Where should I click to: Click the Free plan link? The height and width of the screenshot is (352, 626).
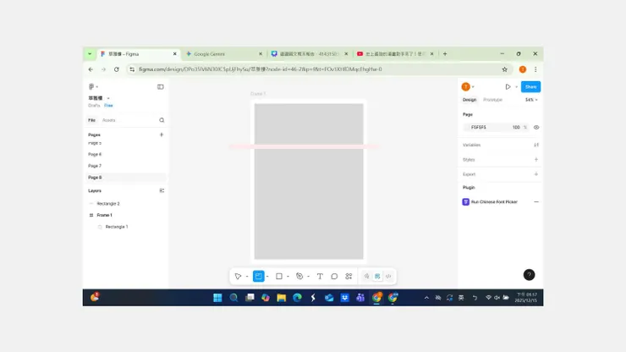[x=108, y=106]
